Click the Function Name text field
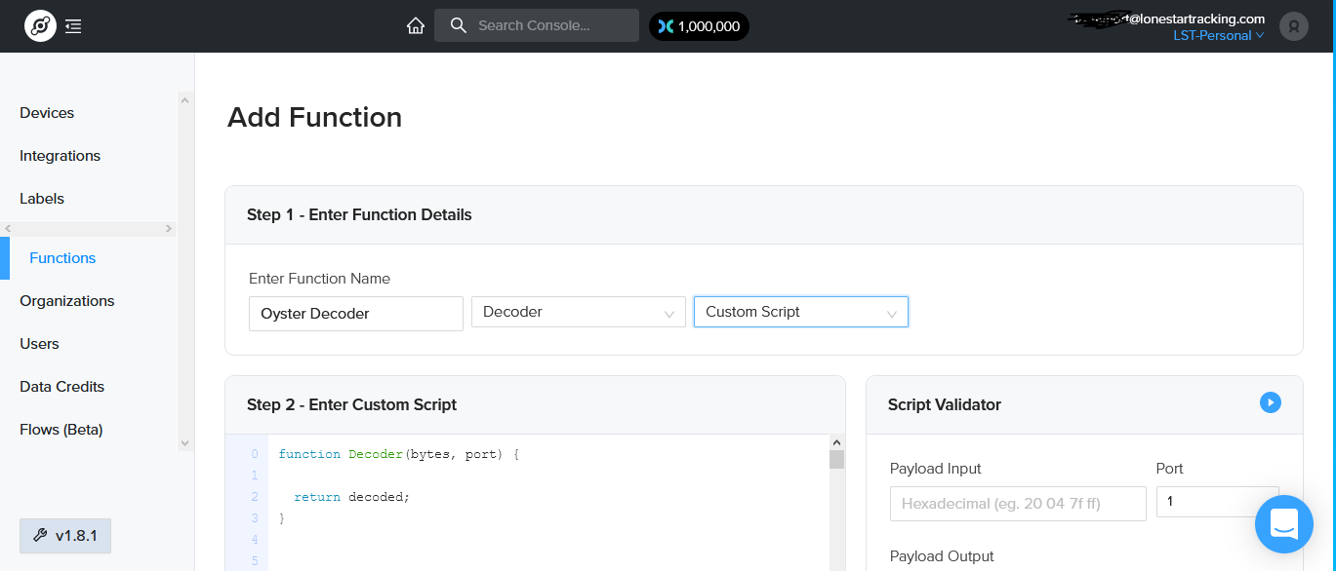 [355, 314]
